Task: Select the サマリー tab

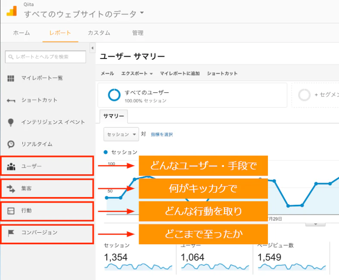Action: click(x=114, y=116)
